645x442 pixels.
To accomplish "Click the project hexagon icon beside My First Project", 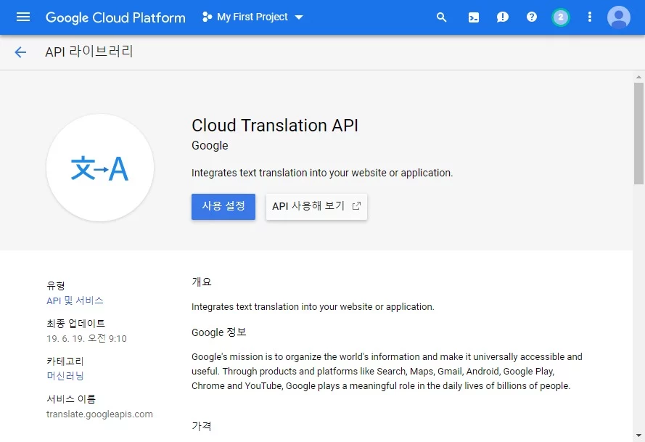I will (208, 17).
